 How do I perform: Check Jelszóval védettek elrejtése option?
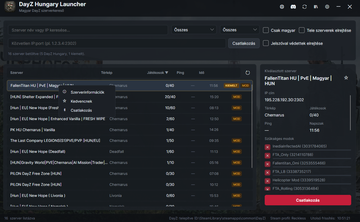click(x=266, y=43)
